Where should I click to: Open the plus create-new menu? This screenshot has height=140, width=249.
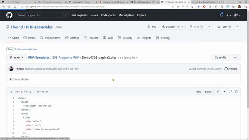click(228, 15)
